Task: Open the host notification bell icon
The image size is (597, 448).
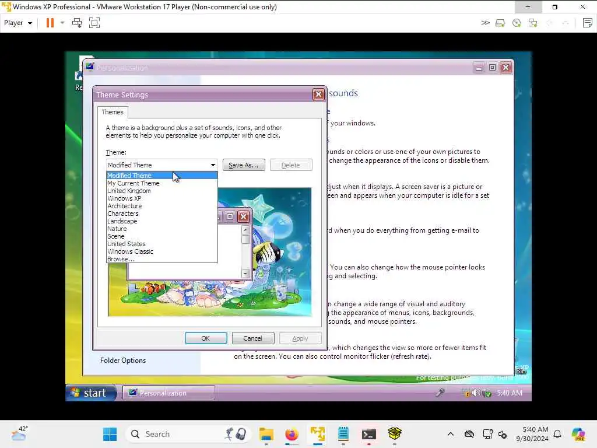Action: coord(557,434)
